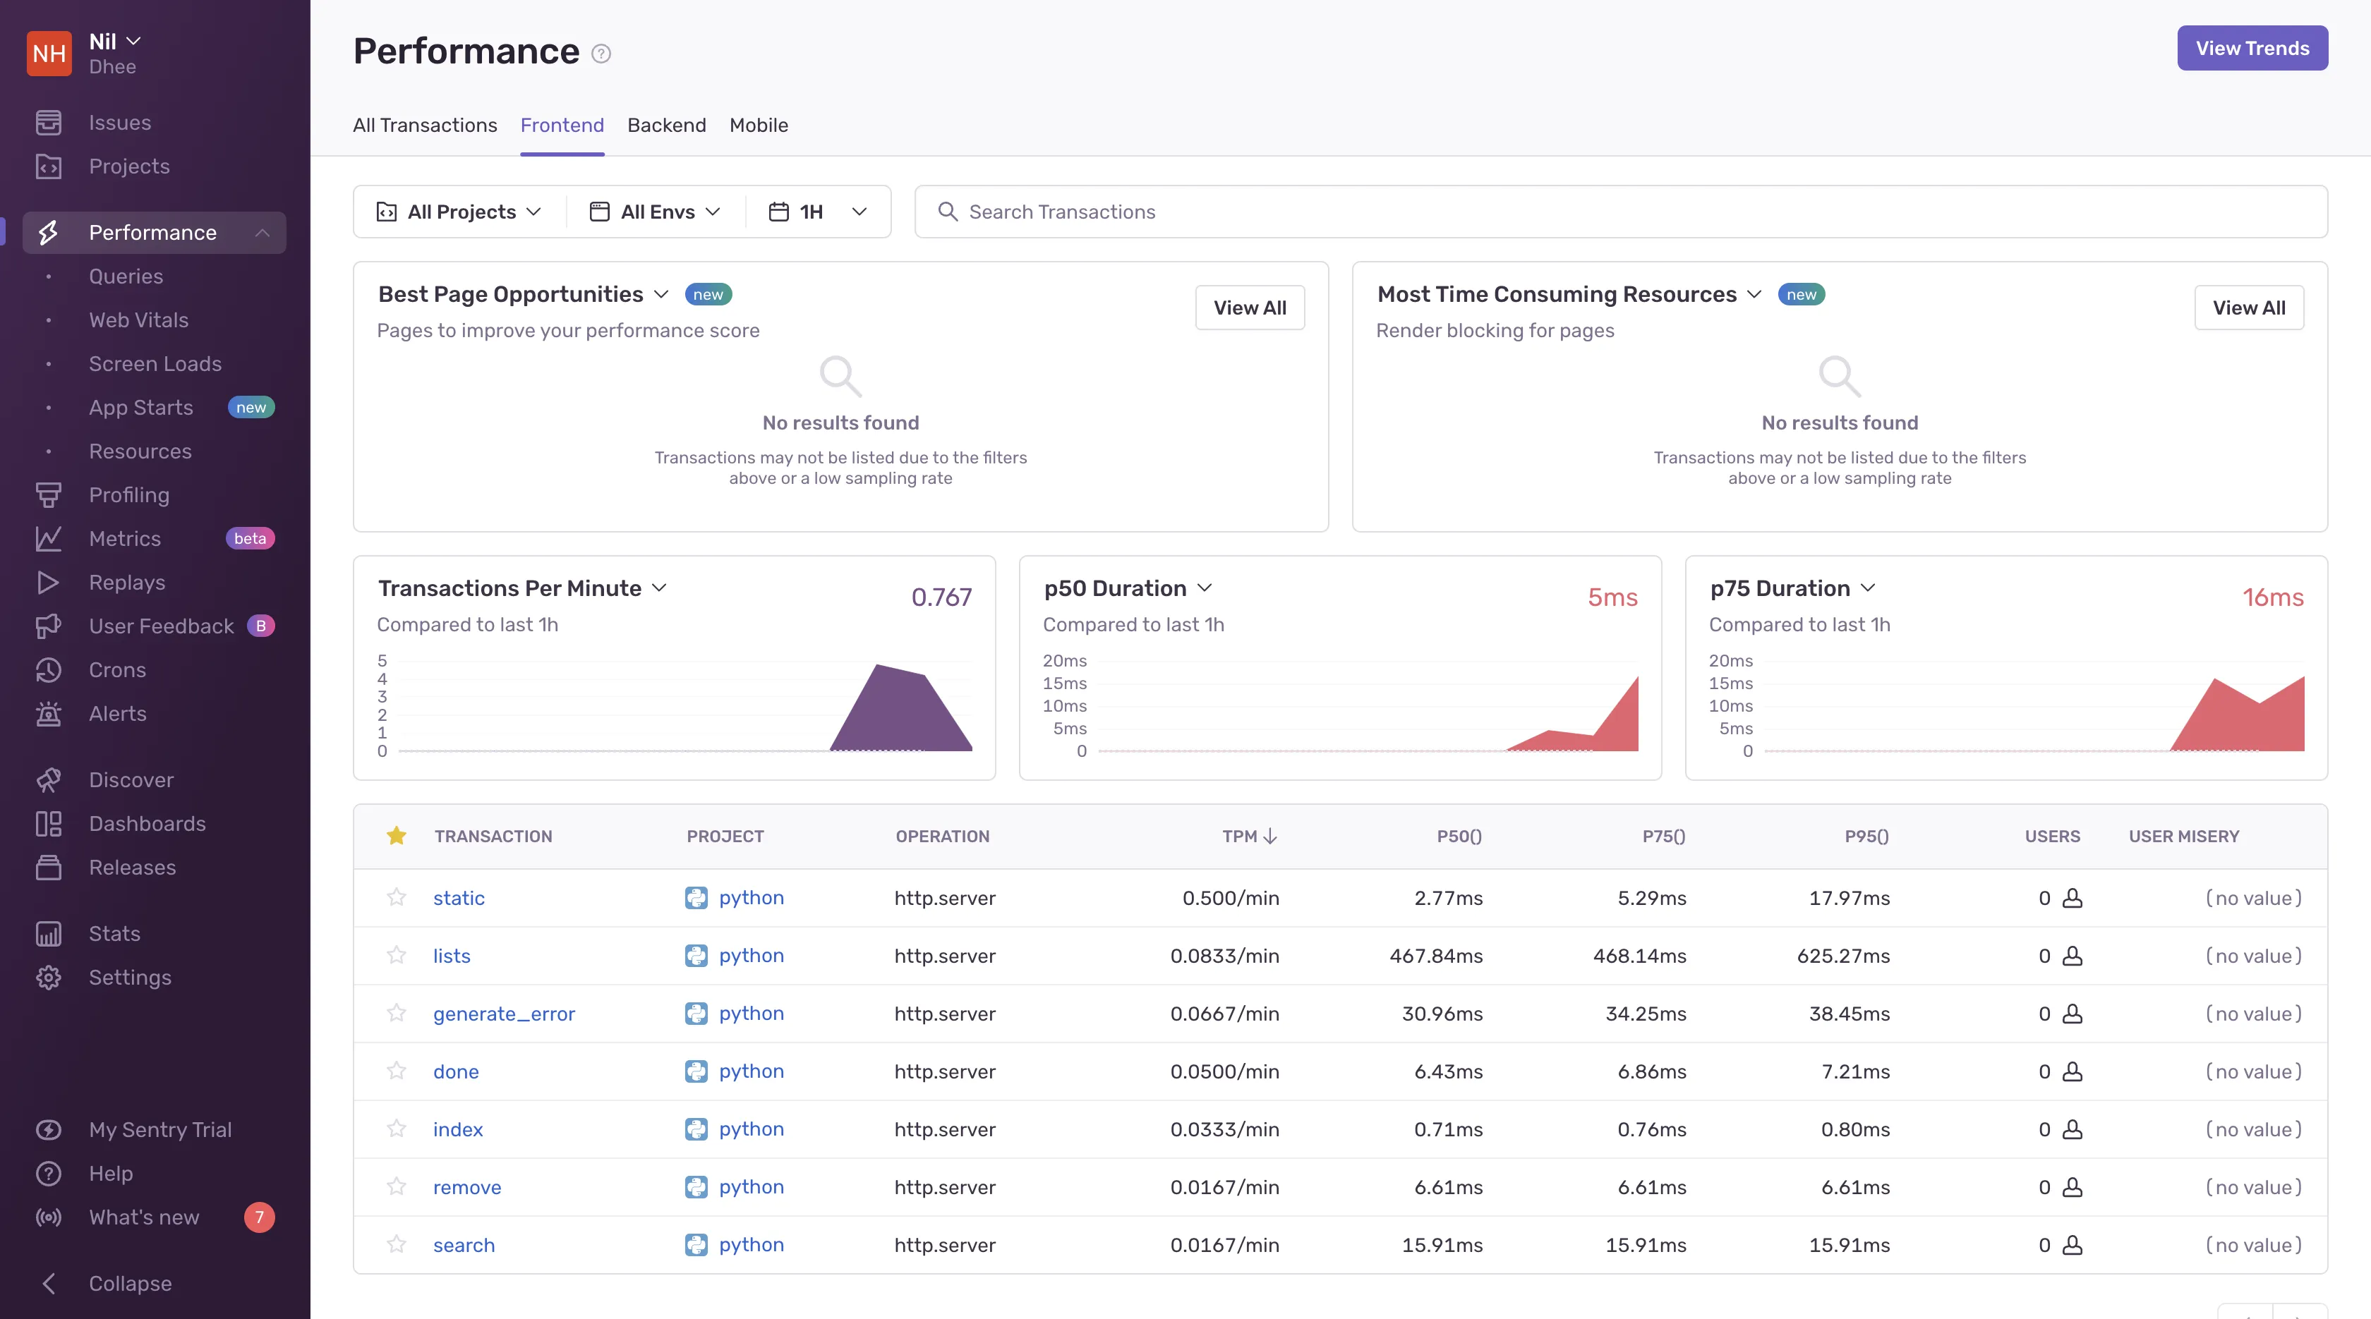This screenshot has height=1319, width=2371.
Task: Open the p50 Duration chart dropdown
Action: (x=1205, y=588)
